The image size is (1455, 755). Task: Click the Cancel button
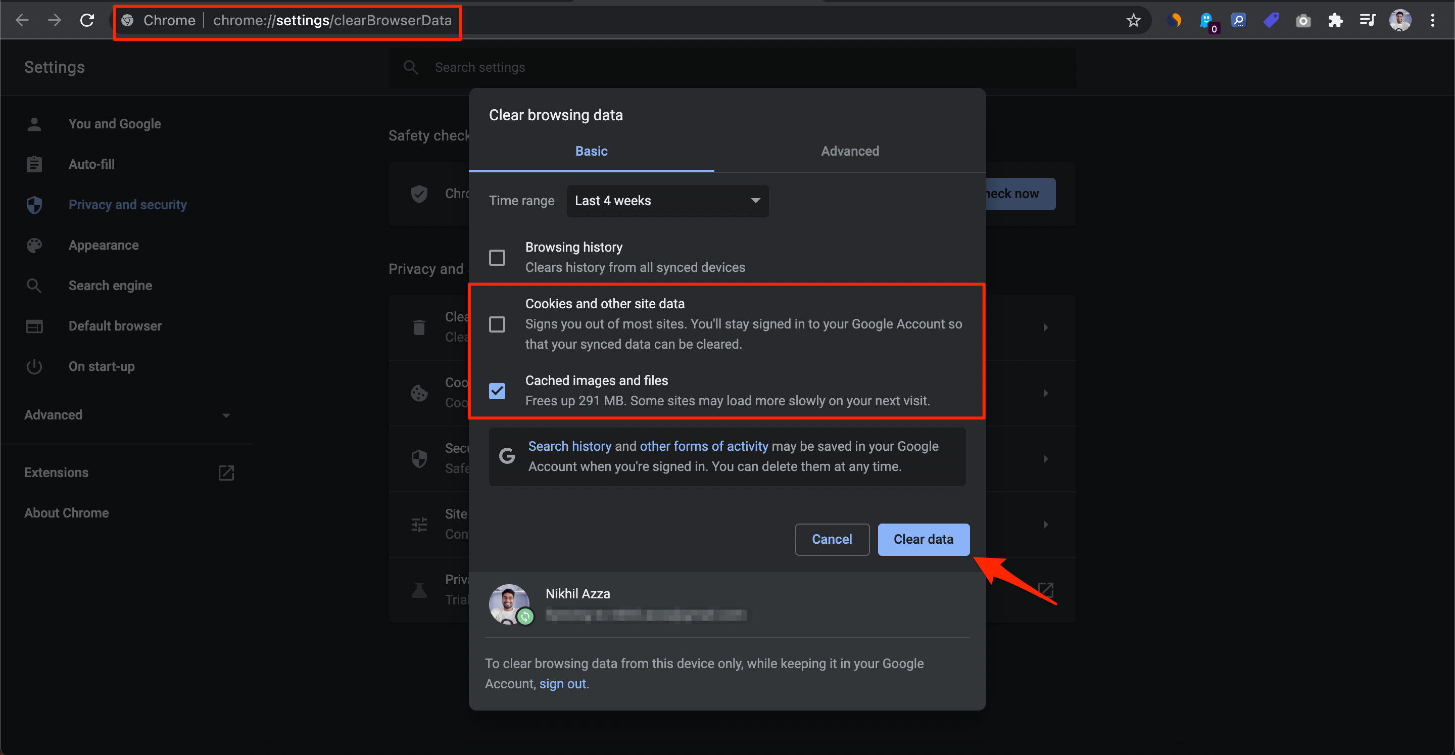[832, 539]
